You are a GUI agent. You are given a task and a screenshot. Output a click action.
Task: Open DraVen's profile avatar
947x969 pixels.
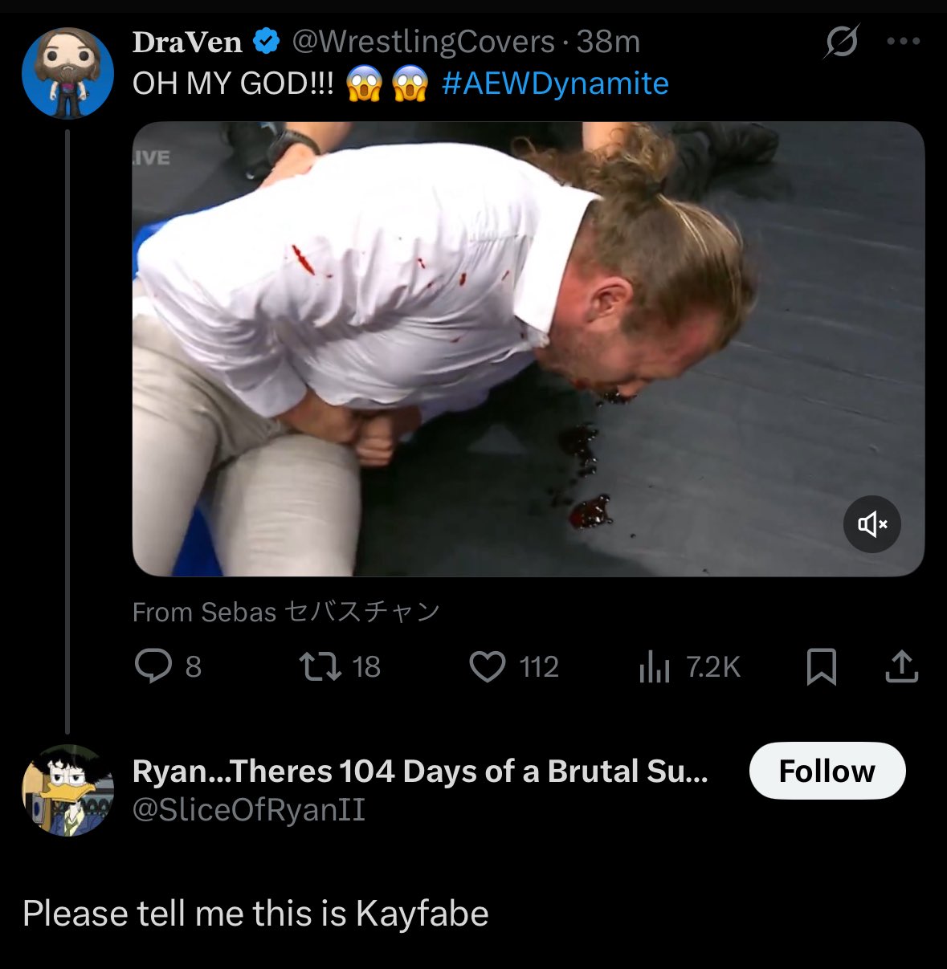67,73
